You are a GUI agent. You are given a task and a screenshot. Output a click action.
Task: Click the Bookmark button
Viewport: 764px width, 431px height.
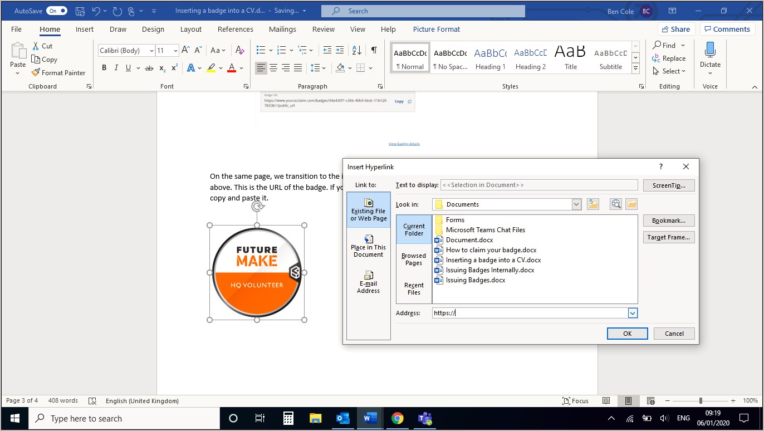[x=669, y=221]
